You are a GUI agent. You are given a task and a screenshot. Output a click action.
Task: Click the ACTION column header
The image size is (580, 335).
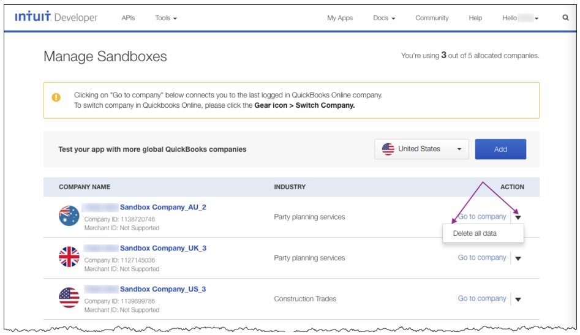pyautogui.click(x=512, y=187)
